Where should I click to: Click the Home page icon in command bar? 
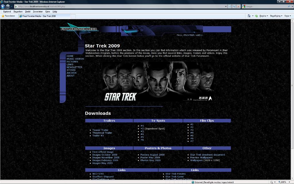[249, 16]
